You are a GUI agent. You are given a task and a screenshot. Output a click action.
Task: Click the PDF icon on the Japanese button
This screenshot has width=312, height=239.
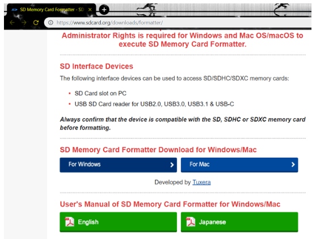[191, 222]
